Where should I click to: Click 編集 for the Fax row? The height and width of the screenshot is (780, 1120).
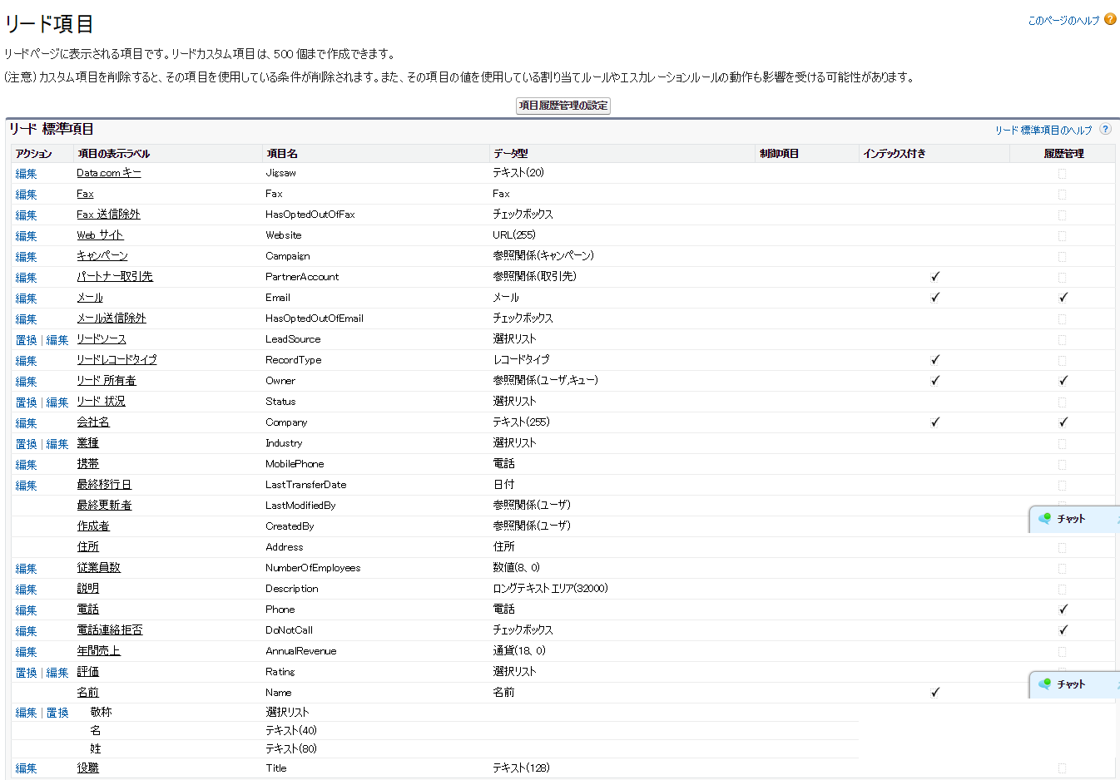tap(27, 195)
